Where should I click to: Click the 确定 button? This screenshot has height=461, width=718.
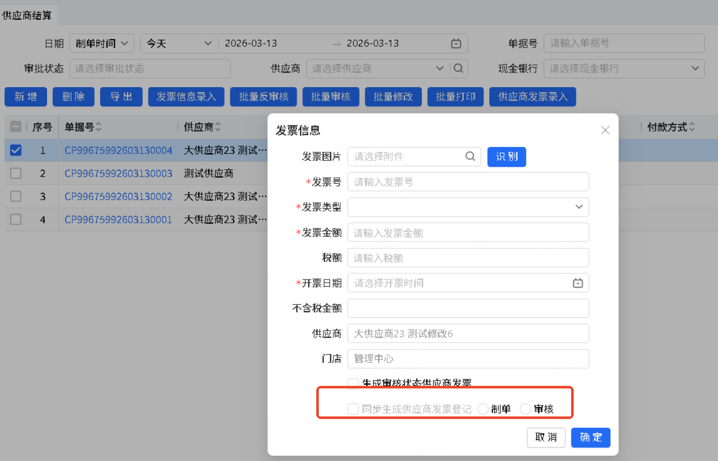[x=591, y=437]
